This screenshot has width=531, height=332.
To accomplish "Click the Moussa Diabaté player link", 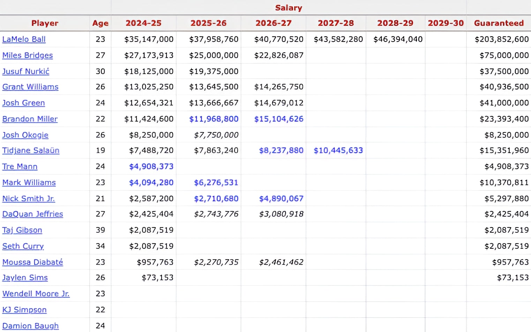I will (x=33, y=262).
